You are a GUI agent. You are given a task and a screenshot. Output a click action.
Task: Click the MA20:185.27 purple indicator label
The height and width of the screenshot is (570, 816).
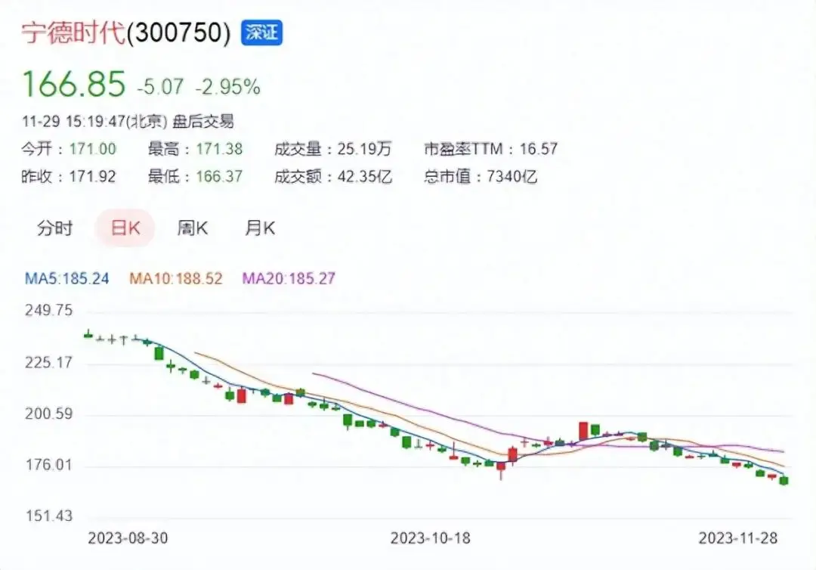tap(289, 278)
